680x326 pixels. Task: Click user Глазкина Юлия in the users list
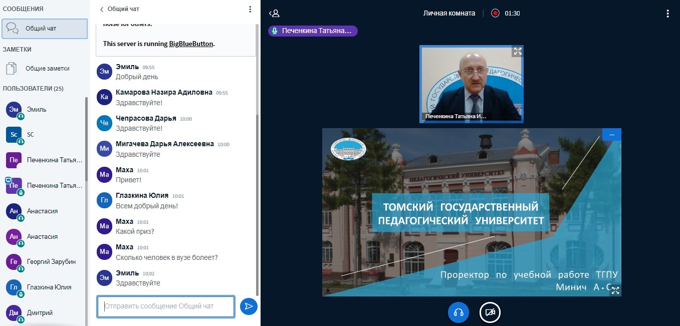click(x=49, y=287)
